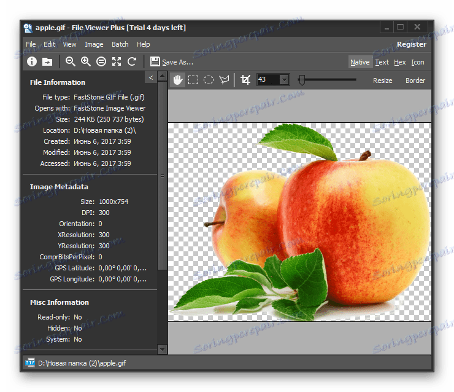Click the Resize button
Screen dimensions: 454x392
[382, 80]
